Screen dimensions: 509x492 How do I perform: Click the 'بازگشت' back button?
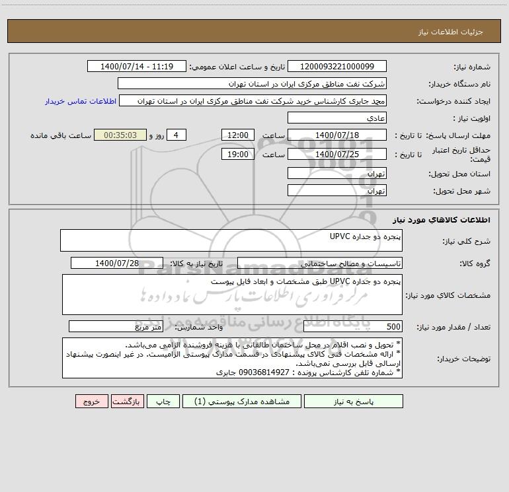pos(127,402)
